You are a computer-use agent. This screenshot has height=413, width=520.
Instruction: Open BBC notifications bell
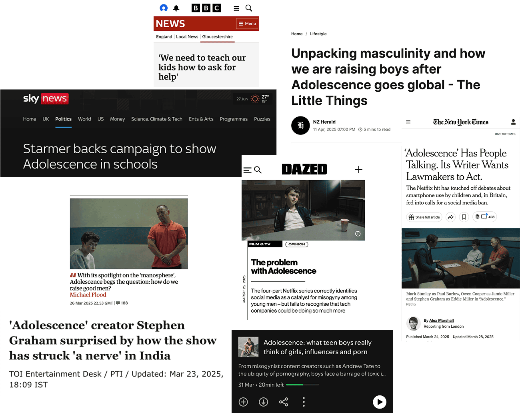176,8
